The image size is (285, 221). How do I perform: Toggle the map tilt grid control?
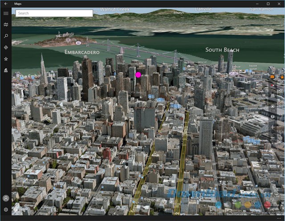(x=273, y=96)
